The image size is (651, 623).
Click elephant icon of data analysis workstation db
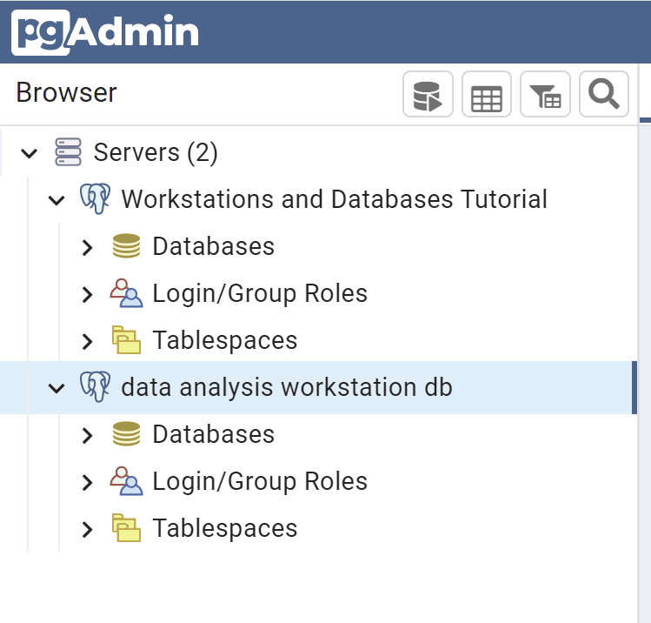[x=95, y=387]
